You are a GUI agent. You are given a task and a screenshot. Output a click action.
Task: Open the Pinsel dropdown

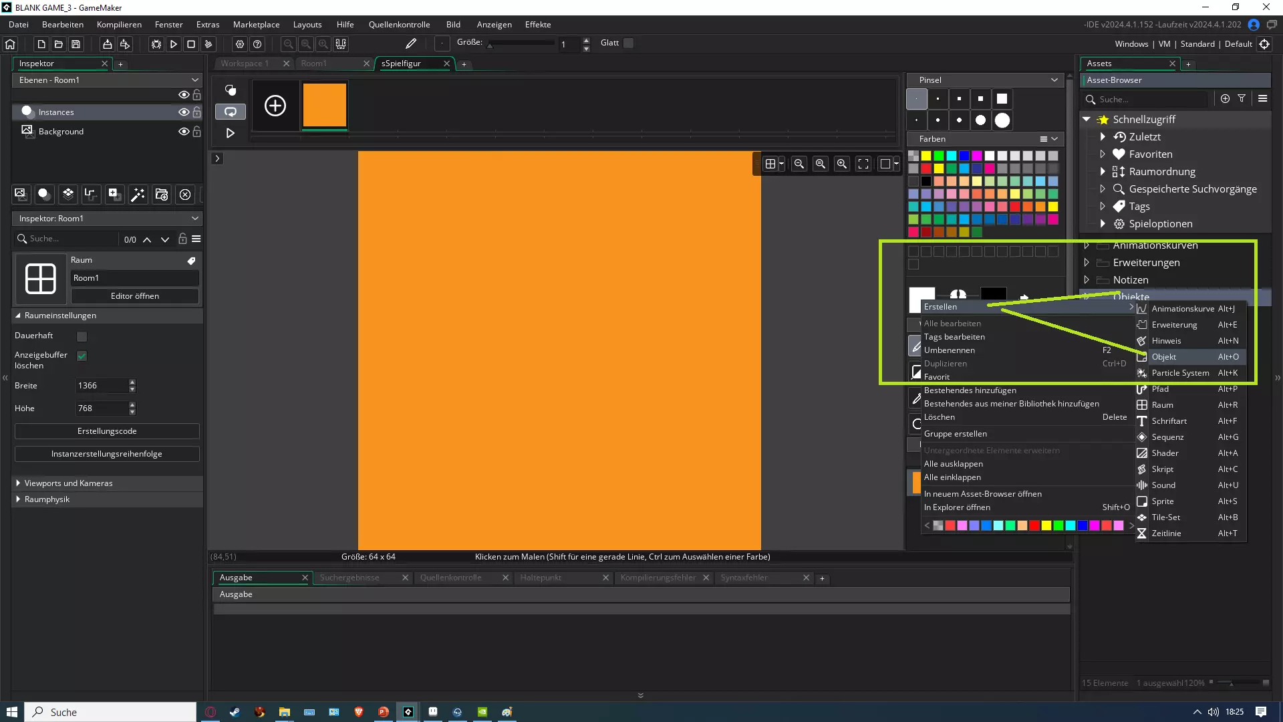[x=1054, y=80]
